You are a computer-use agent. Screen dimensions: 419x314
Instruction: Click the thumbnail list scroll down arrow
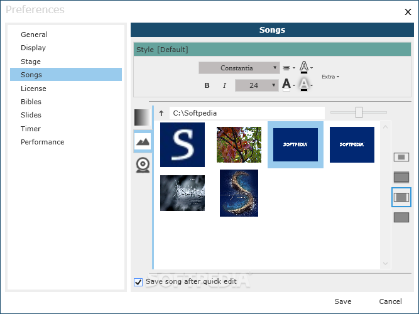pos(385,264)
